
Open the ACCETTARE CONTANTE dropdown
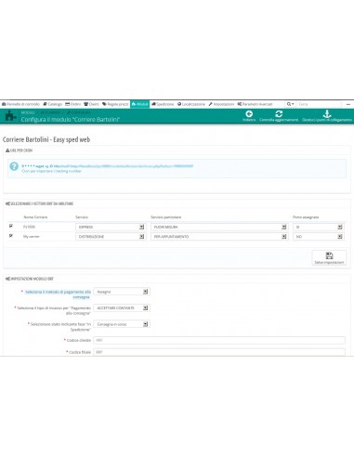click(x=122, y=308)
